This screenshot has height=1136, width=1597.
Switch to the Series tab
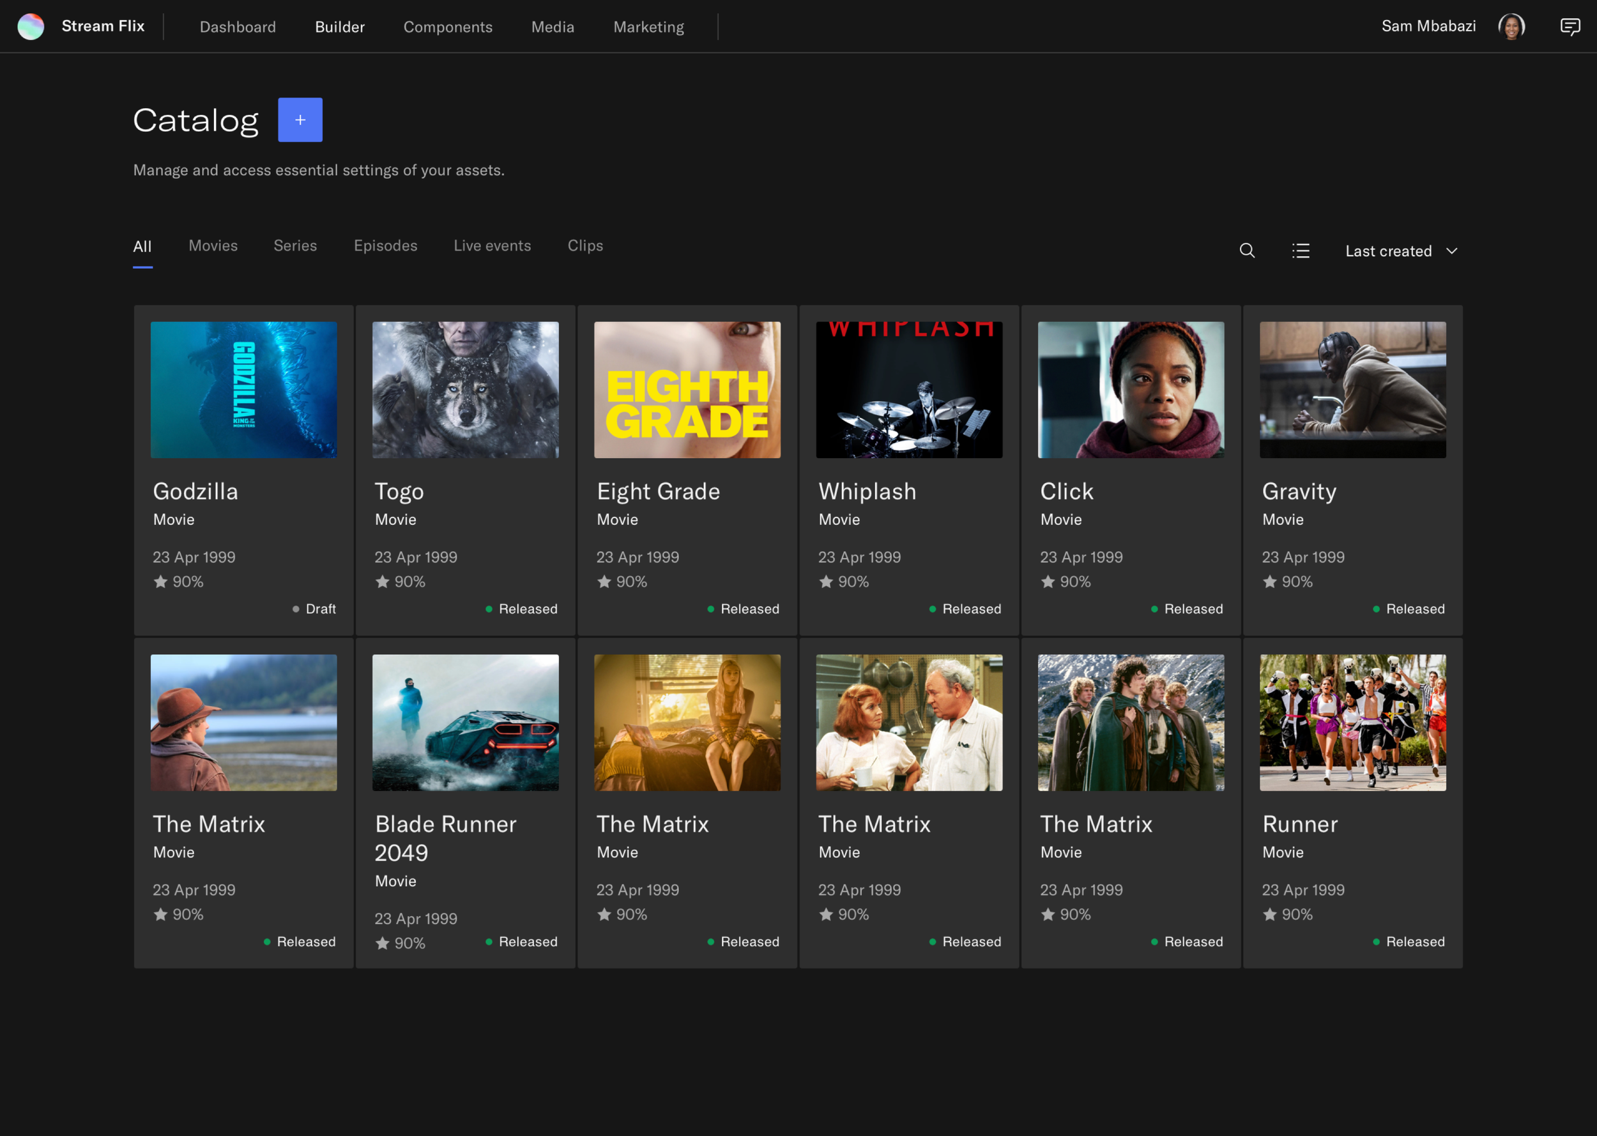point(295,245)
